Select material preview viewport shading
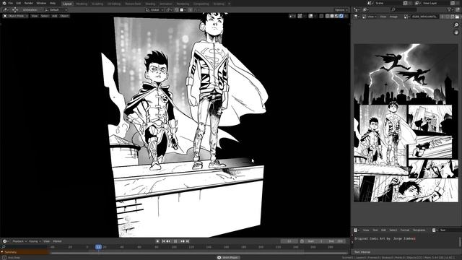462x260 pixels. click(x=336, y=16)
